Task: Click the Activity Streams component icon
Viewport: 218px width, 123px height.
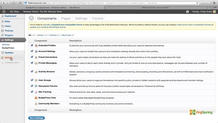Action: click(36, 72)
